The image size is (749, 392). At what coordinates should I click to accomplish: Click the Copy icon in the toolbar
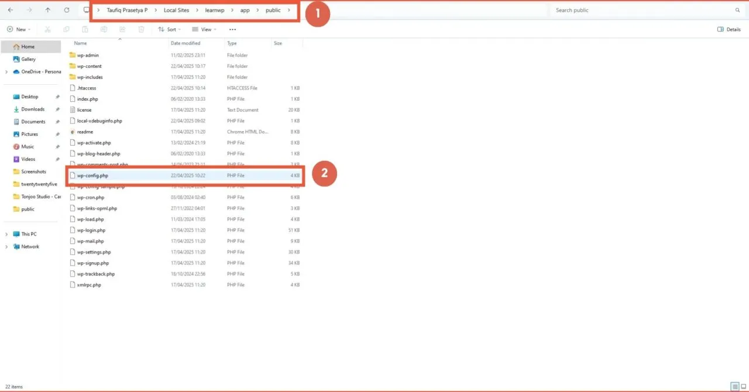coord(66,29)
